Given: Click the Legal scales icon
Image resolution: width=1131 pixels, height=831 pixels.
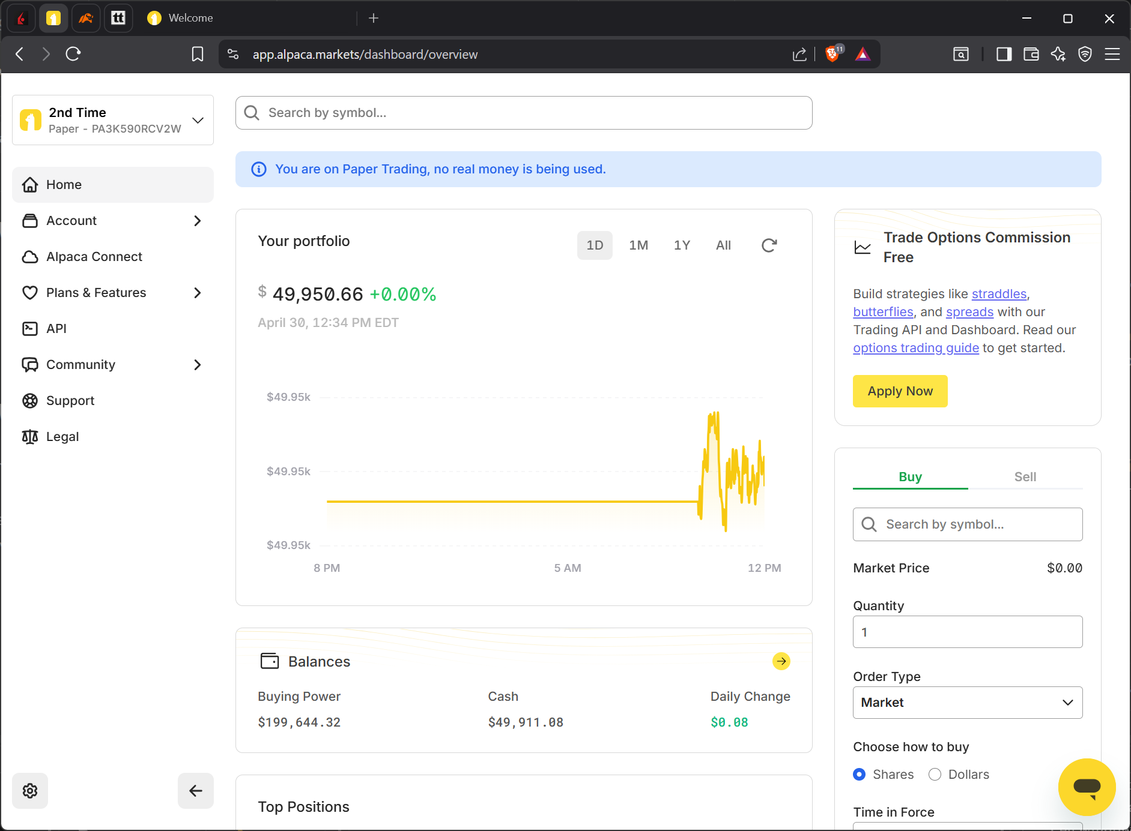Looking at the screenshot, I should [30, 437].
